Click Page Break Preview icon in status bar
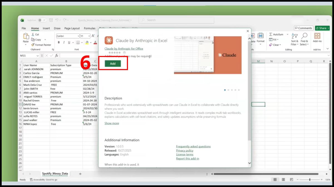The image size is (334, 187). (x=291, y=180)
